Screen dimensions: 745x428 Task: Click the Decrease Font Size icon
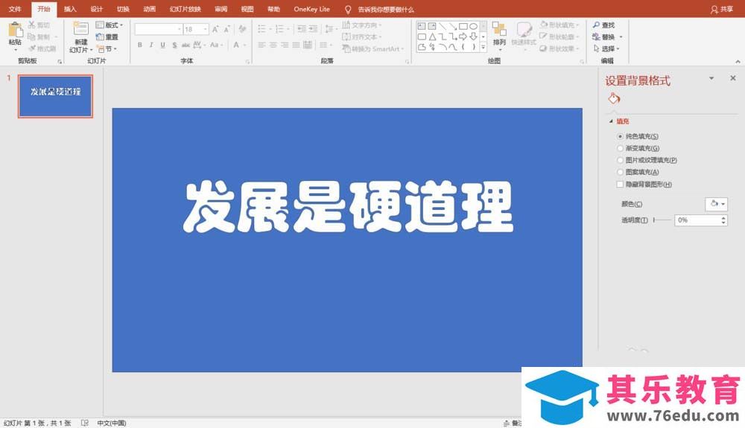(x=227, y=30)
